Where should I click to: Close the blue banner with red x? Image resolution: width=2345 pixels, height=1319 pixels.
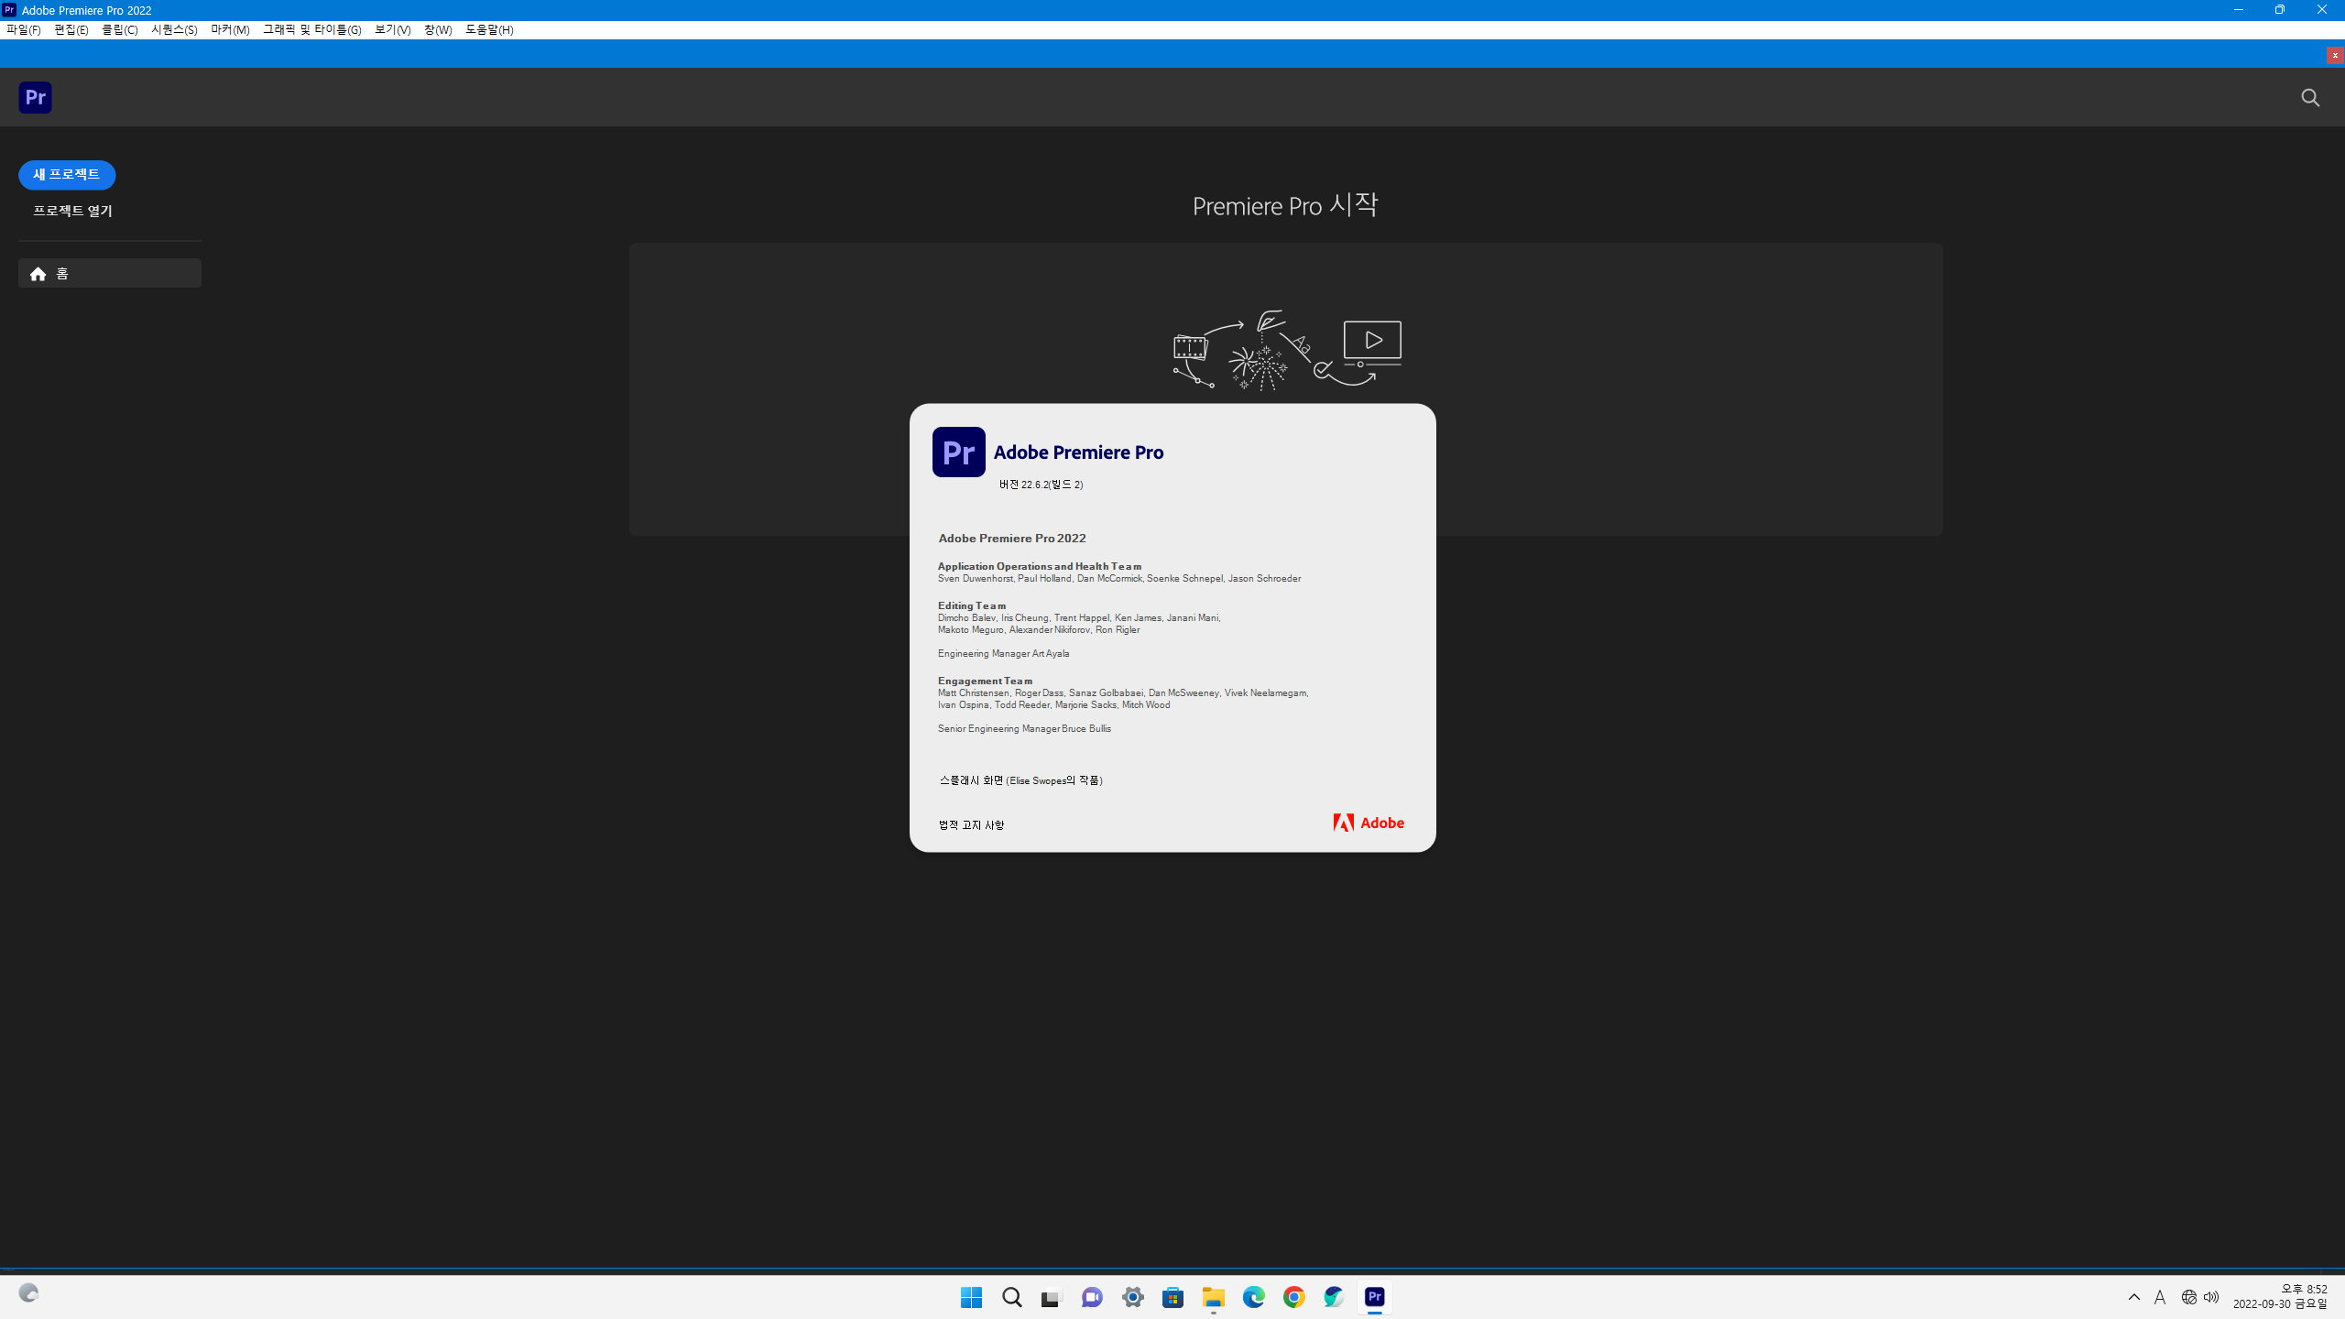[2335, 56]
